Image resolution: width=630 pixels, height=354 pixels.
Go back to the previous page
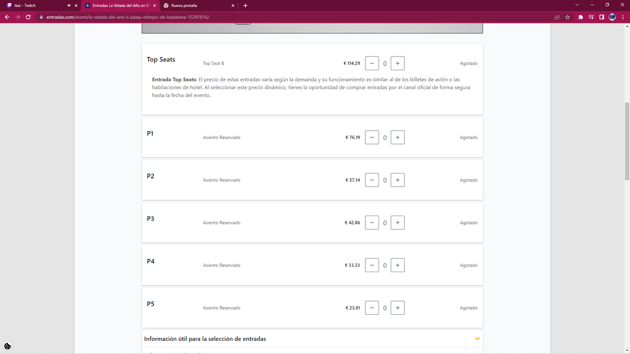7,17
